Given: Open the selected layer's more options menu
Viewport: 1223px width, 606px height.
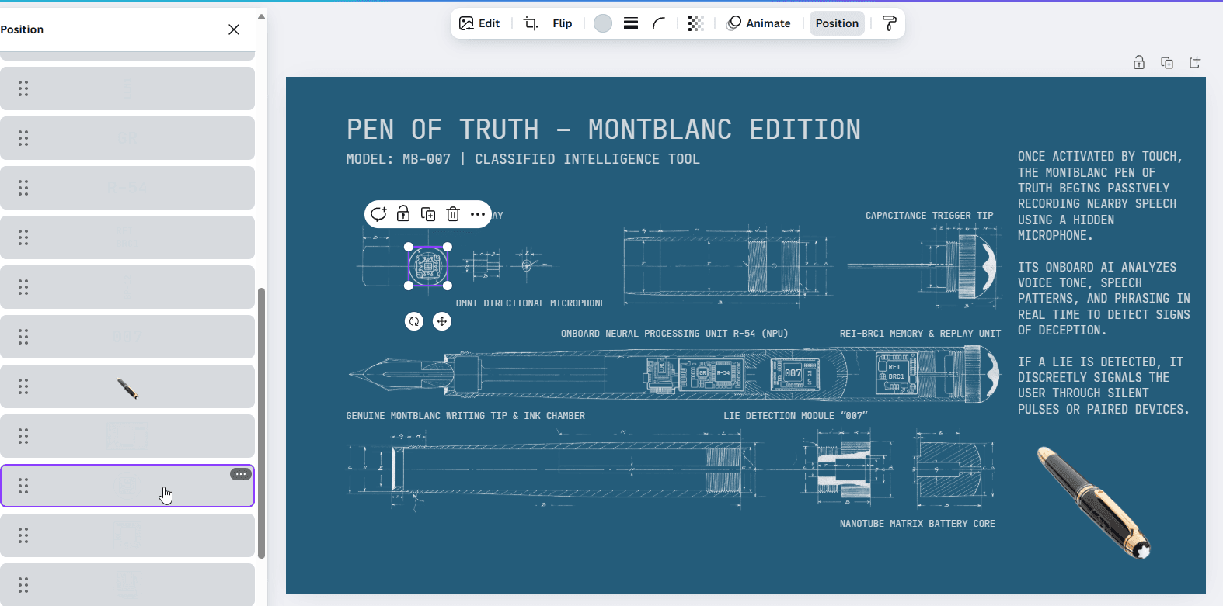Looking at the screenshot, I should tap(241, 474).
